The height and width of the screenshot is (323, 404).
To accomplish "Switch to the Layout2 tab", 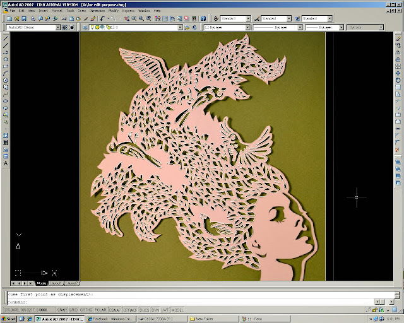I will 71,283.
